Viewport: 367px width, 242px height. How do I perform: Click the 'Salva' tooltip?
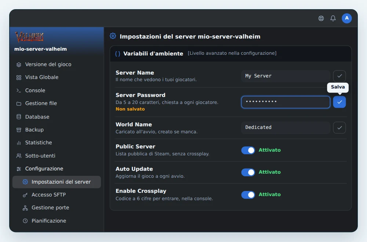pyautogui.click(x=338, y=87)
